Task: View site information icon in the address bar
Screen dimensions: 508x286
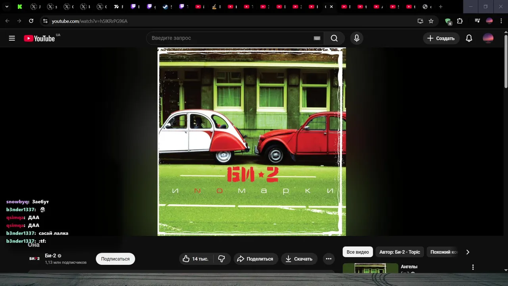Action: tap(45, 21)
